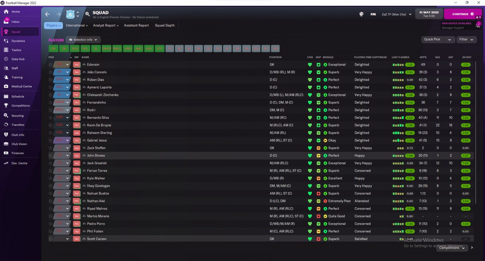485x261 pixels.
Task: Toggle the selection circle for Bernardo Silva
Action: 50,118
